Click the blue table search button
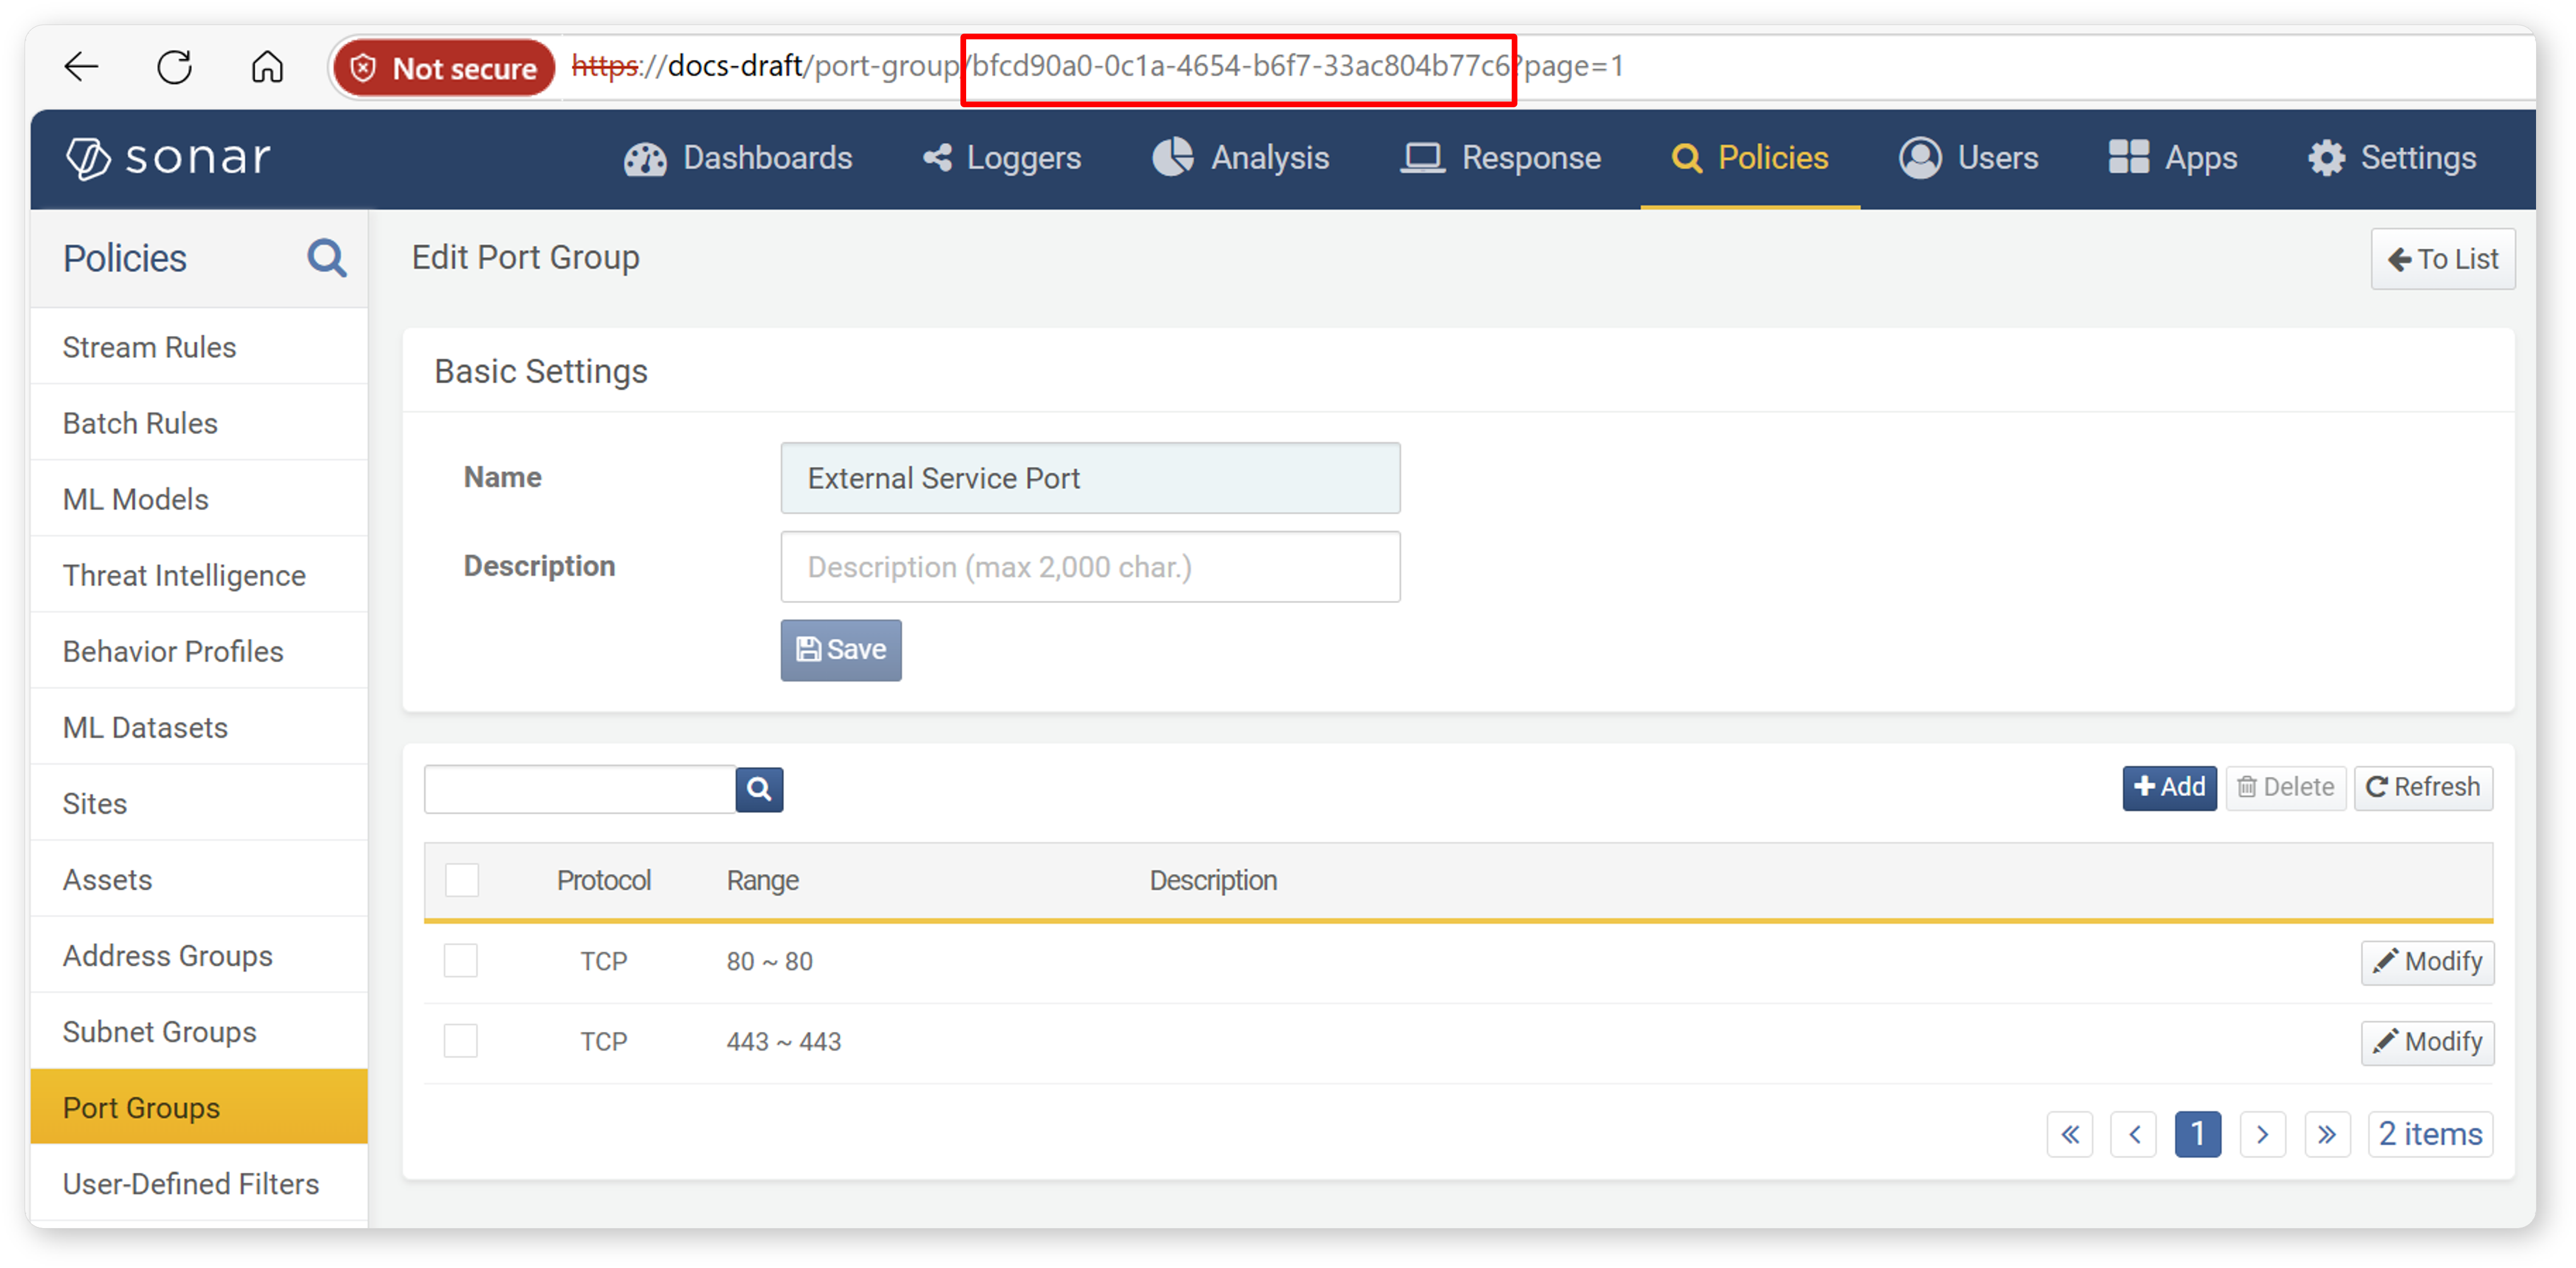The width and height of the screenshot is (2576, 1268). pos(759,789)
